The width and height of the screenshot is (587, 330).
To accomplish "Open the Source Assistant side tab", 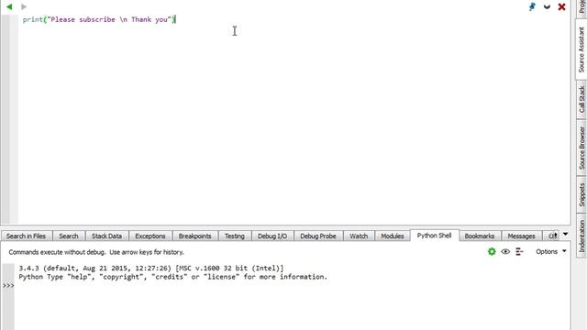I will coord(581,49).
